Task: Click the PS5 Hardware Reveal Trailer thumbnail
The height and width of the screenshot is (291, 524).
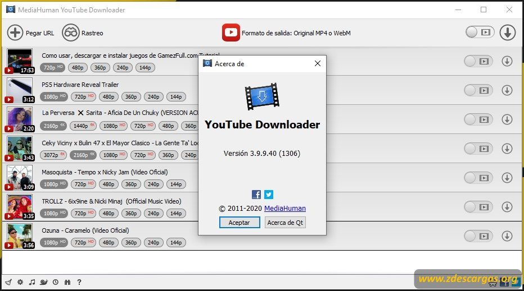Action: point(20,90)
